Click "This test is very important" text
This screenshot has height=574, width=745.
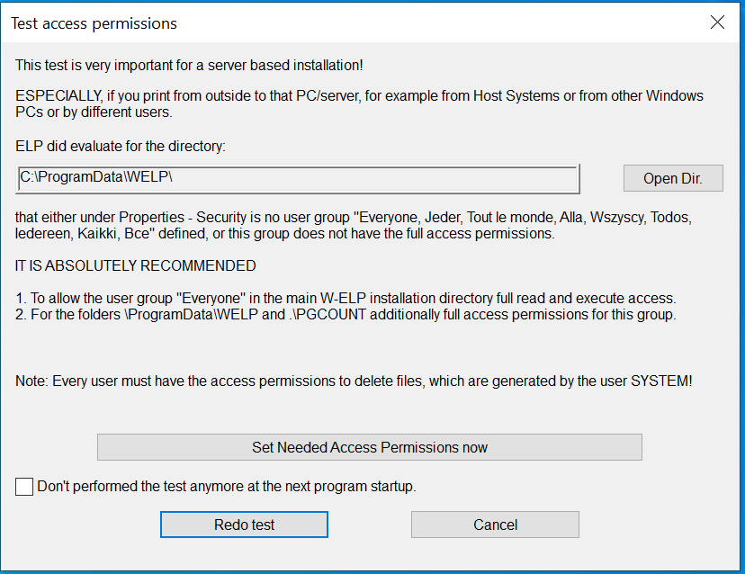pyautogui.click(x=189, y=66)
